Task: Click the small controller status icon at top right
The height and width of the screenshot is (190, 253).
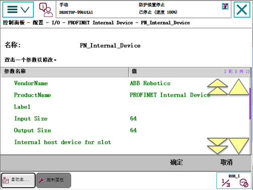Action: pyautogui.click(x=225, y=7)
